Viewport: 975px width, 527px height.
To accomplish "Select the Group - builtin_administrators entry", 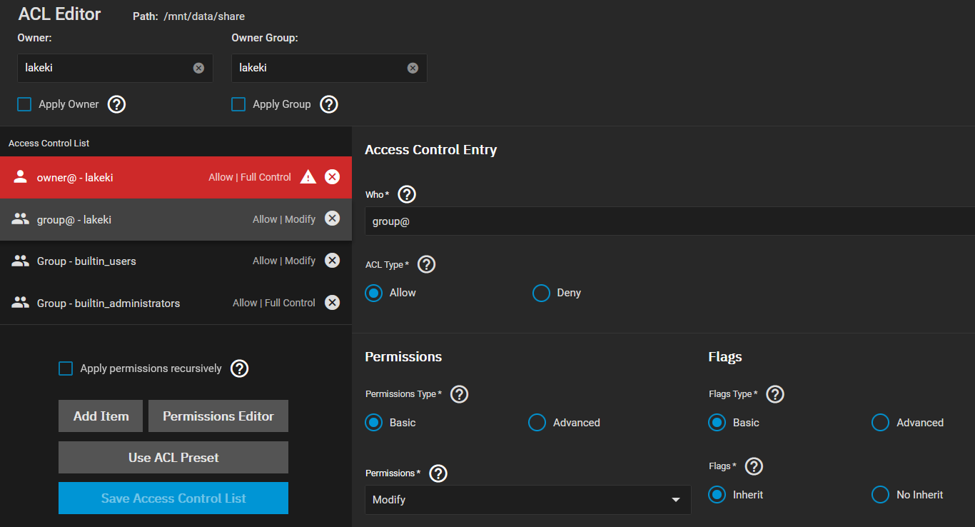I will 176,303.
